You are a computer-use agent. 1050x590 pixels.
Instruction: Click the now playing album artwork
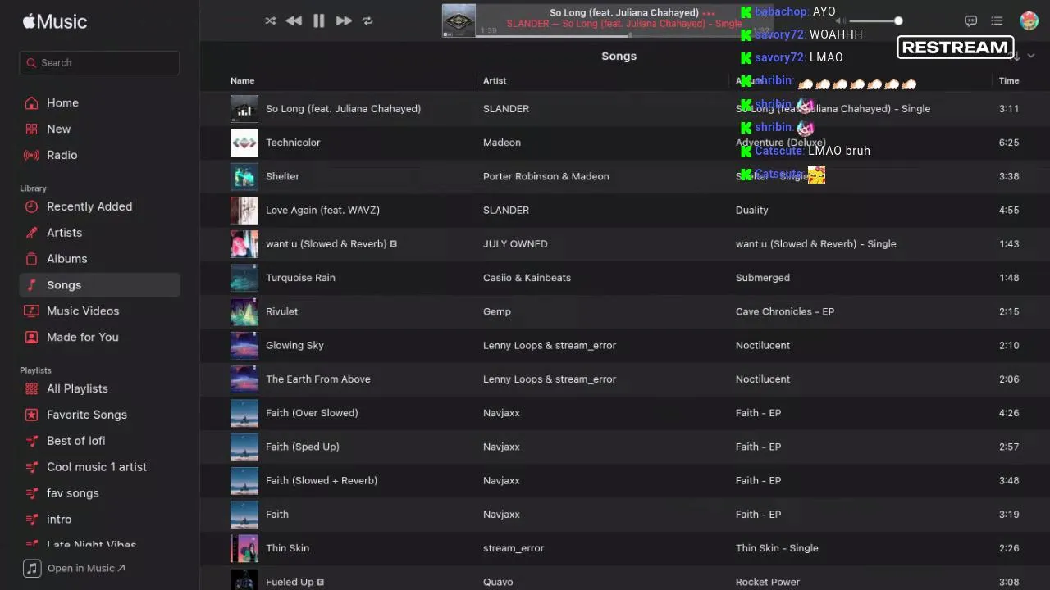[459, 20]
